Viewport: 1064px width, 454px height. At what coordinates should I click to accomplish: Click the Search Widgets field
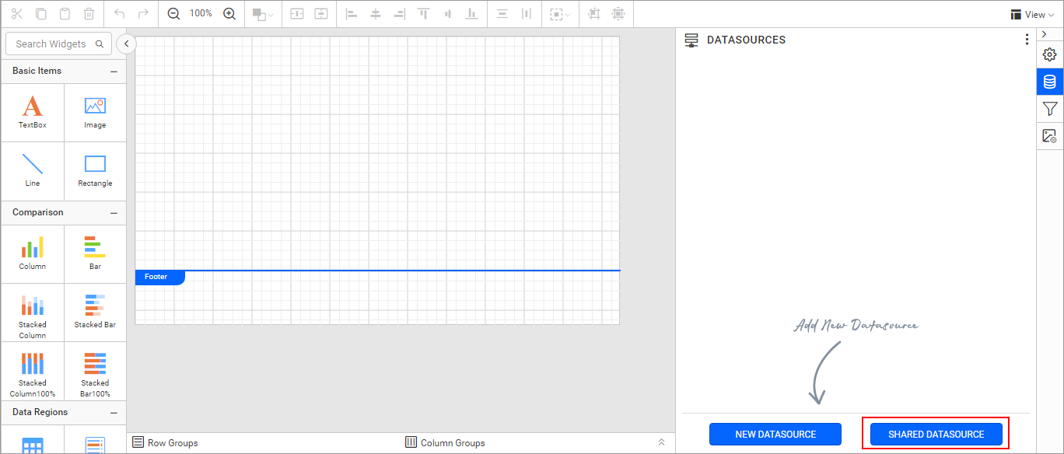[x=58, y=44]
